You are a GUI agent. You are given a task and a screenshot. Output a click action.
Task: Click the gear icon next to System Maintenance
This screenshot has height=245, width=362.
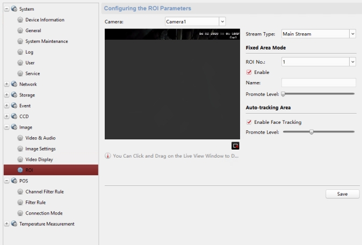[21, 41]
